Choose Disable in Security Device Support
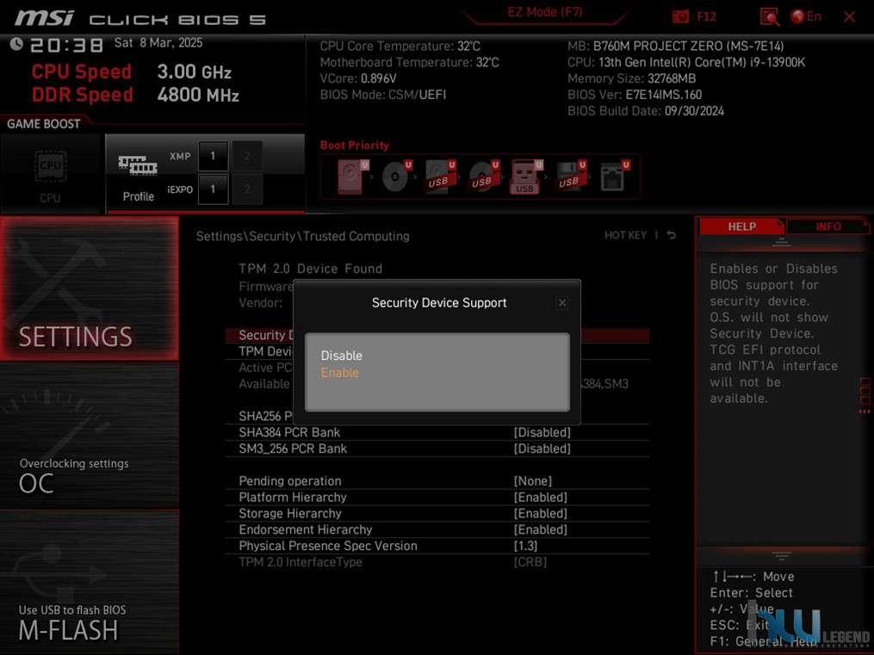Image resolution: width=874 pixels, height=655 pixels. pyautogui.click(x=341, y=355)
